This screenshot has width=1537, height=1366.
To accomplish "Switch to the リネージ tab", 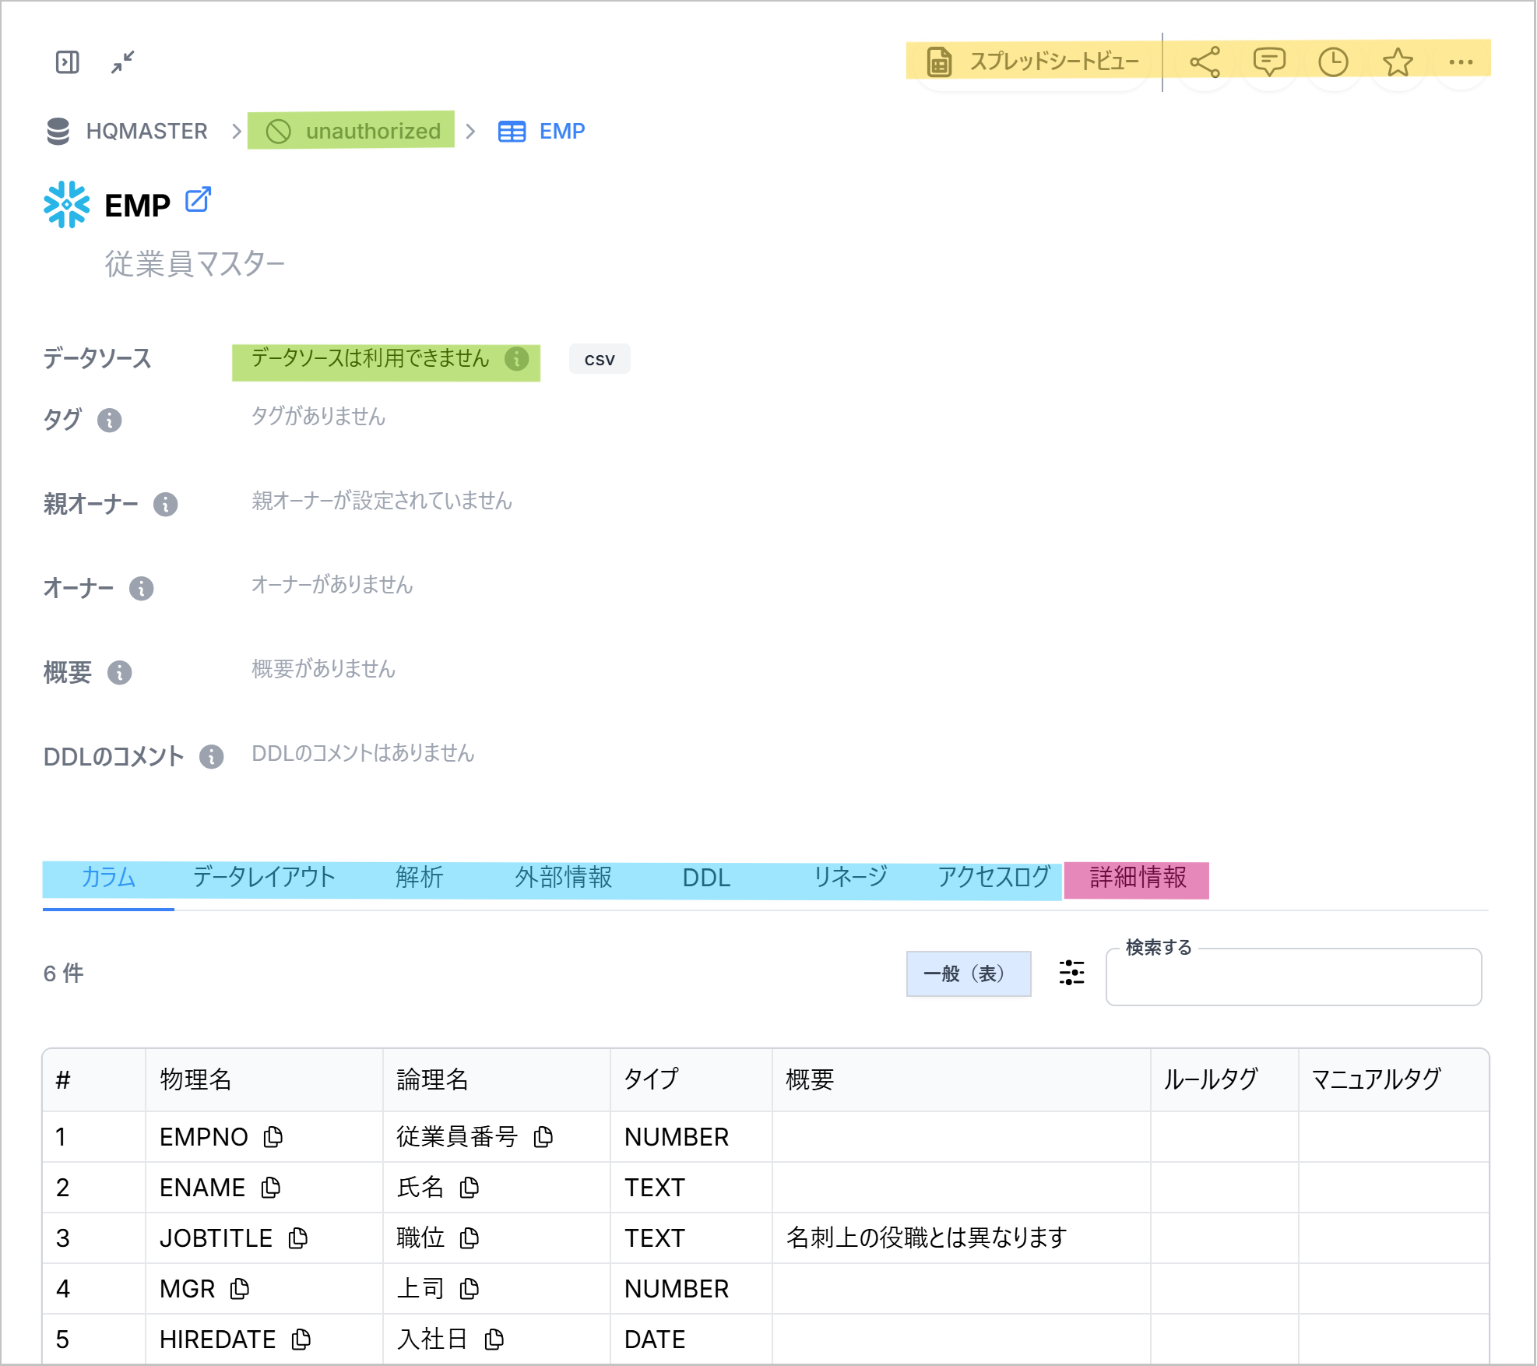I will (x=850, y=878).
